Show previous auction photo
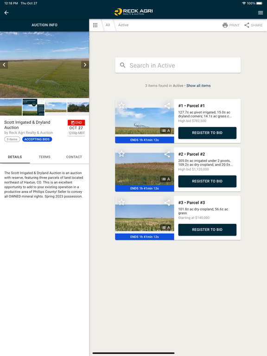Image resolution: width=267 pixels, height=356 pixels. click(x=4, y=65)
